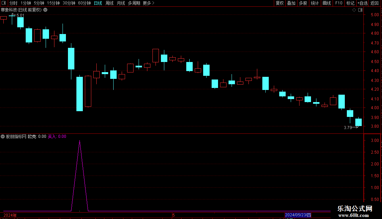382x219 pixels.
Task: Open F10 company information
Action: coord(339,3)
